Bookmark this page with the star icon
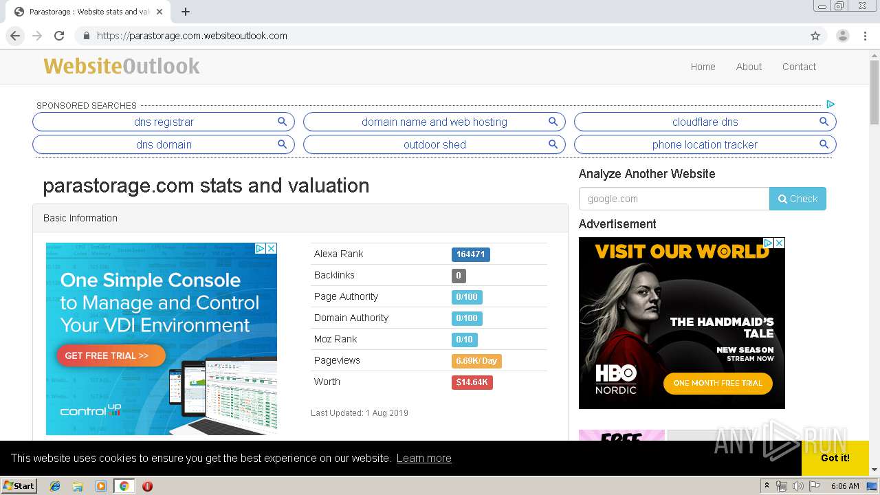Image resolution: width=880 pixels, height=495 pixels. pos(815,36)
